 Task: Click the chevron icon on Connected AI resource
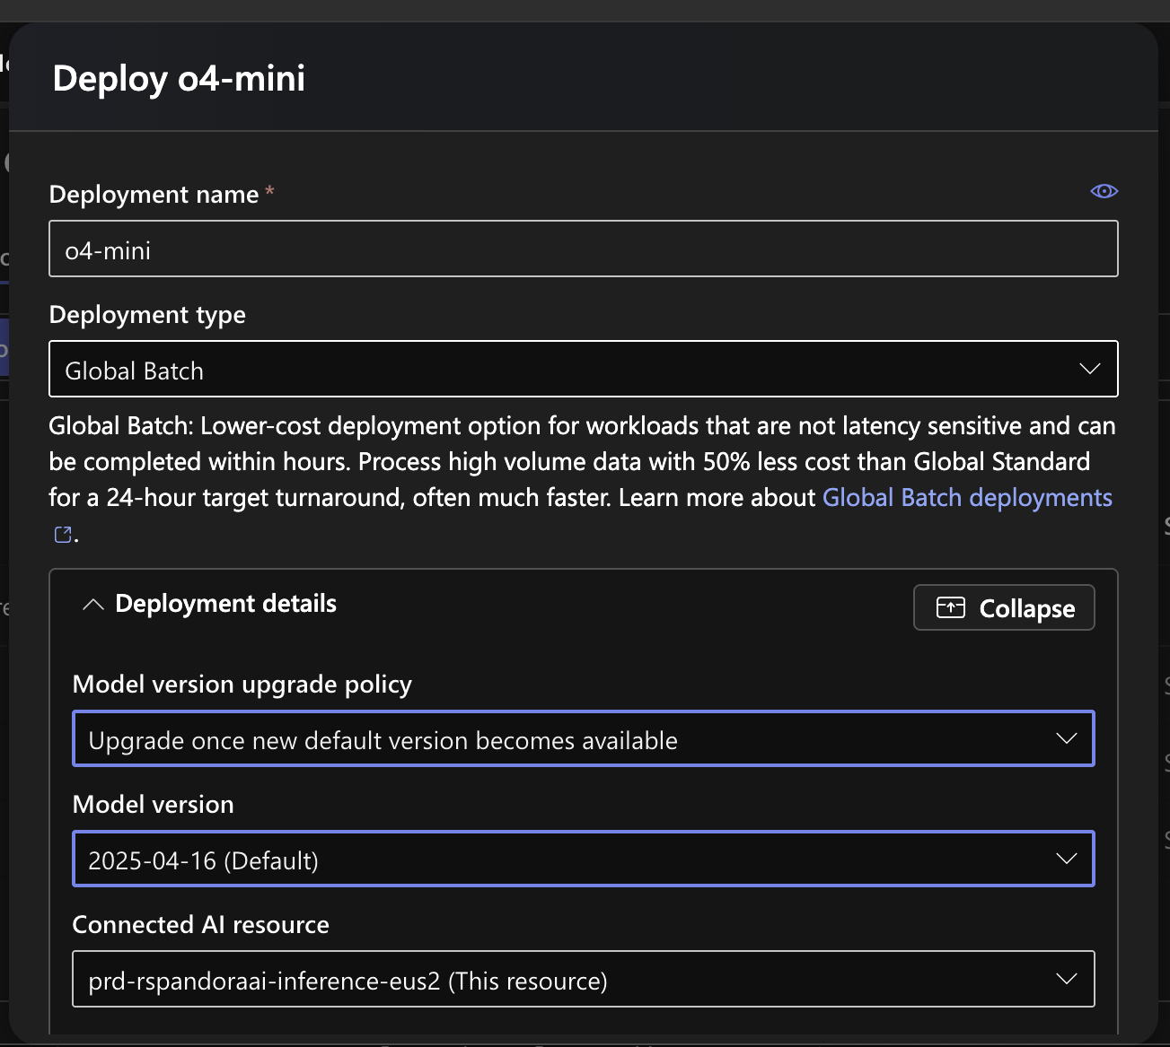tap(1066, 979)
